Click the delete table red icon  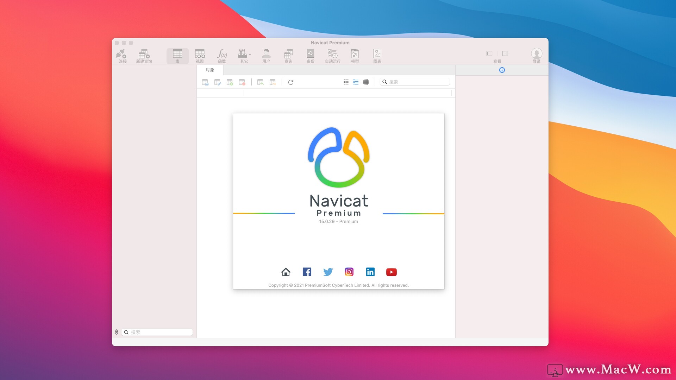pos(242,82)
